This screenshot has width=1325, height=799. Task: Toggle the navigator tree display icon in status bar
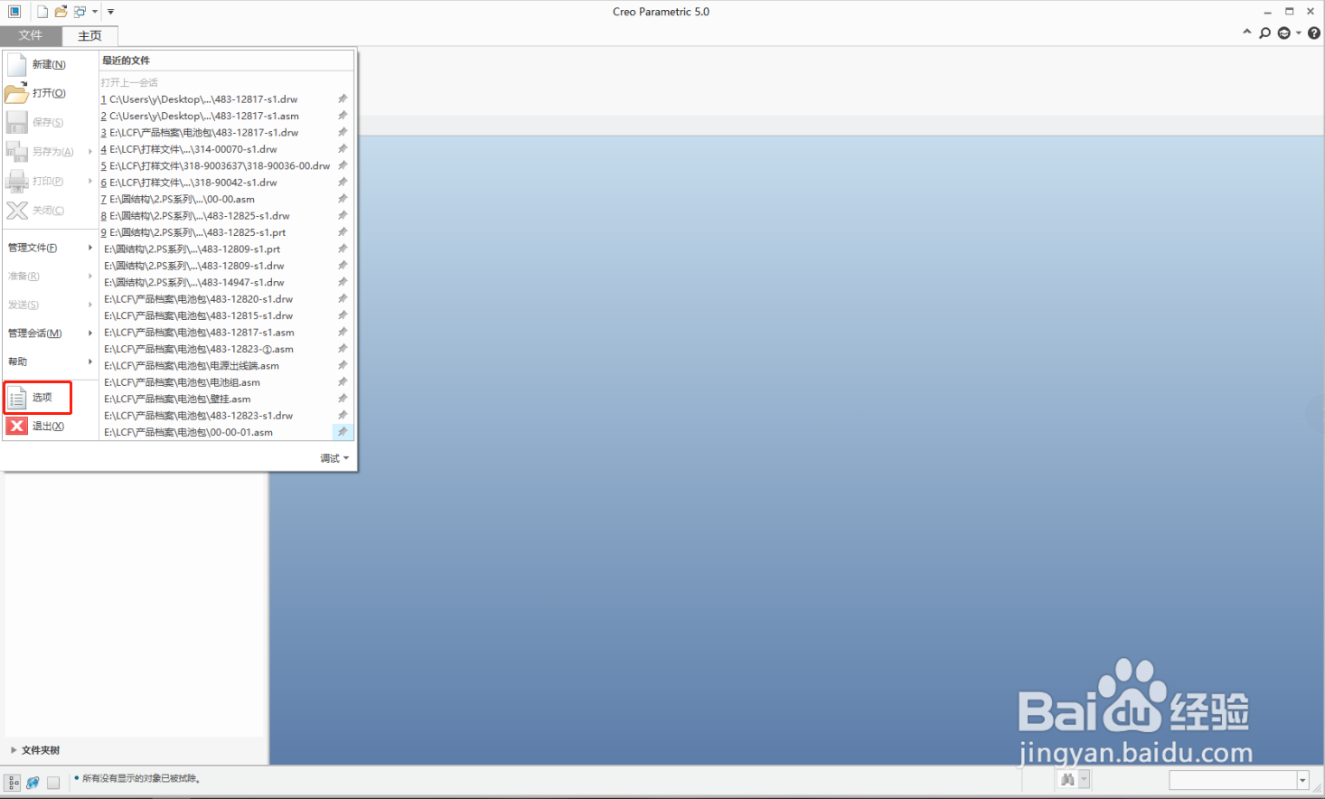(x=13, y=783)
